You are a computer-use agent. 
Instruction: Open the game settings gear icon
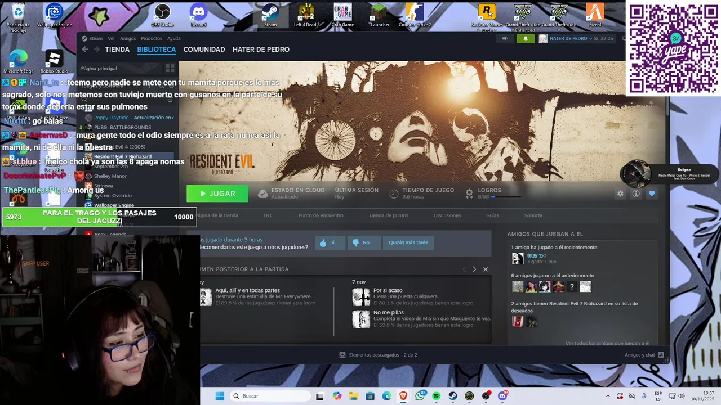coord(620,193)
